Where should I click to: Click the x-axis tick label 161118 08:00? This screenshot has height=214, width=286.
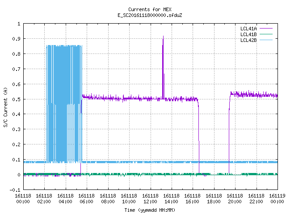pyautogui.click(x=108, y=199)
